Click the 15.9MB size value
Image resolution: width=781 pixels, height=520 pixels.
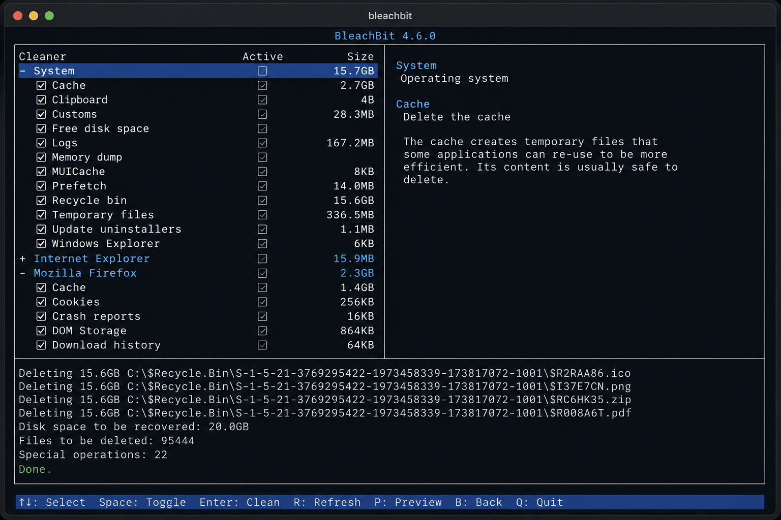(x=353, y=258)
